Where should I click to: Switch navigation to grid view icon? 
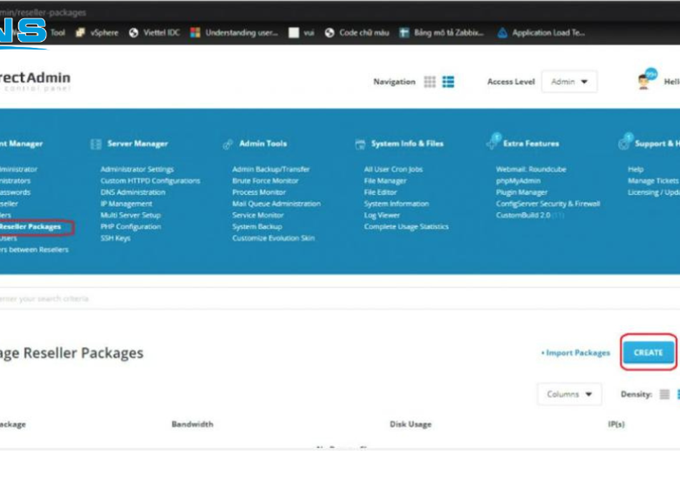(429, 82)
